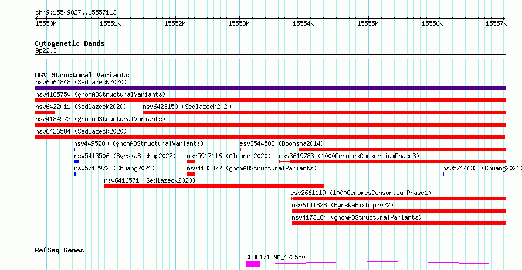Click the nsv6141828 (ByrskaBishop2022) label
The image size is (522, 270).
click(343, 205)
